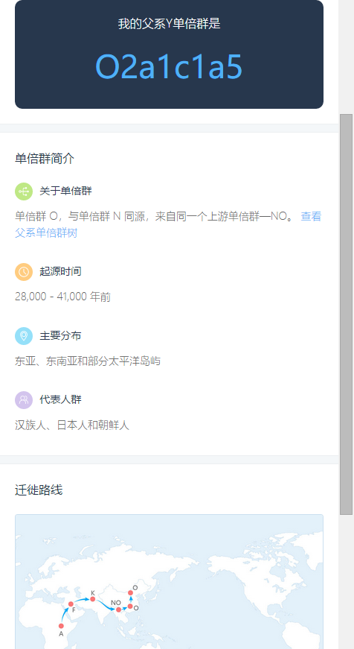This screenshot has width=354, height=649.
Task: Click the green haplogroup tree icon
Action: click(x=24, y=191)
